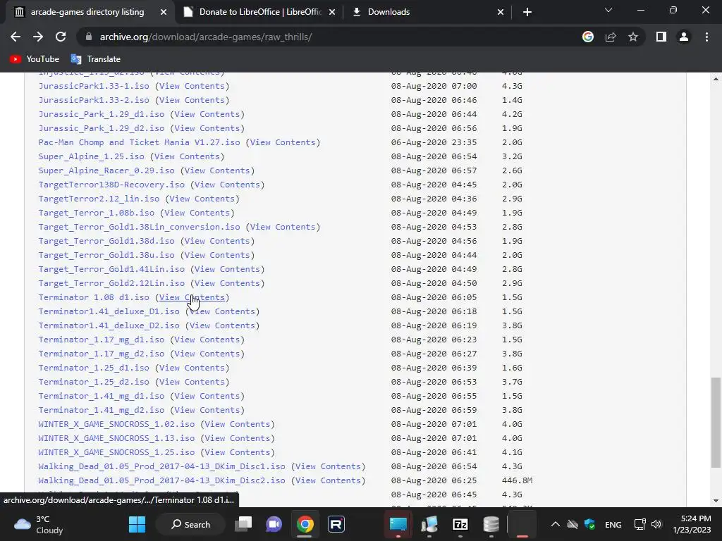
Task: Bookmark this page with star icon
Action: point(633,37)
